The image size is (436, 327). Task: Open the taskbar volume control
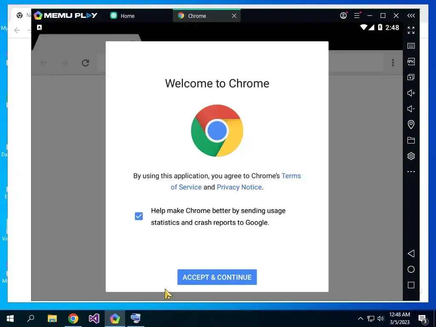coord(380,318)
